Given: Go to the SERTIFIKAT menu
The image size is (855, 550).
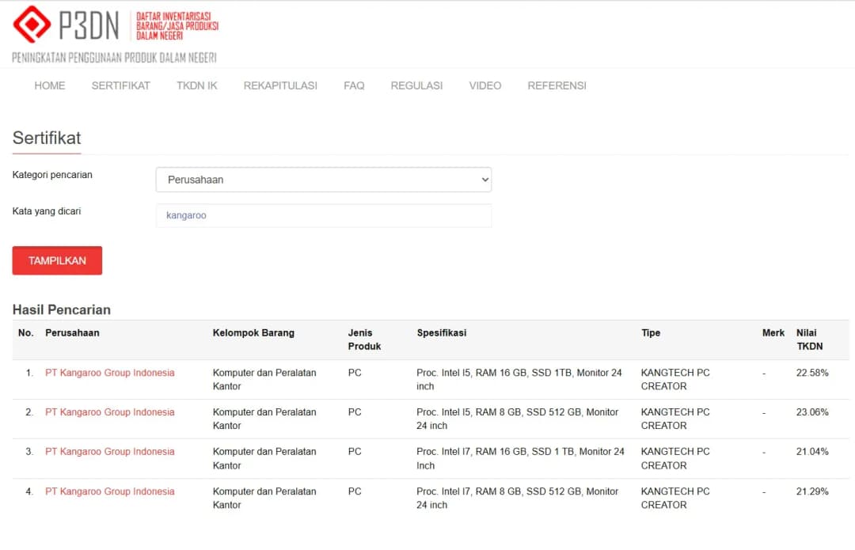Looking at the screenshot, I should pyautogui.click(x=120, y=85).
